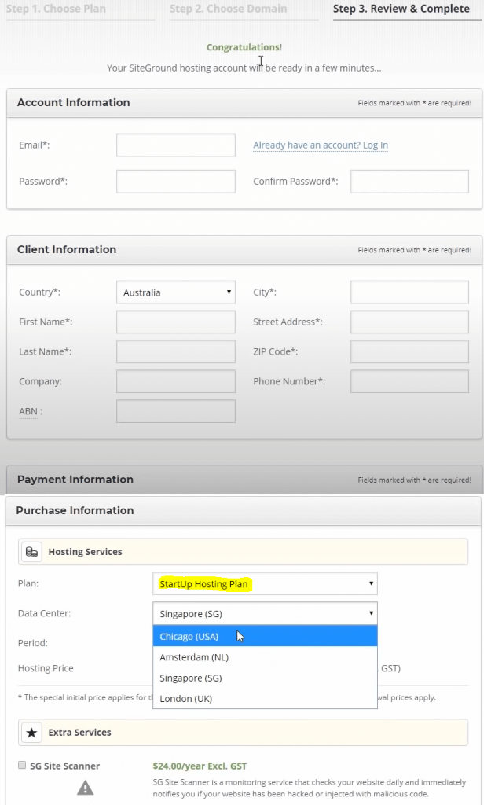The image size is (484, 805).
Task: Expand the StartUp Hosting Plan dropdown
Action: [264, 584]
